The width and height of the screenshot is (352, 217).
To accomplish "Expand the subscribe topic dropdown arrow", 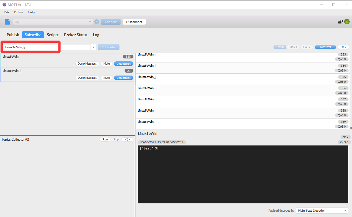I will pos(93,47).
